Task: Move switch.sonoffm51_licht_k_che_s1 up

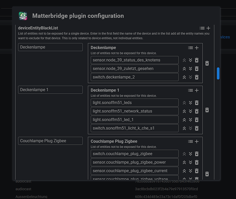Action: pyautogui.click(x=184, y=129)
